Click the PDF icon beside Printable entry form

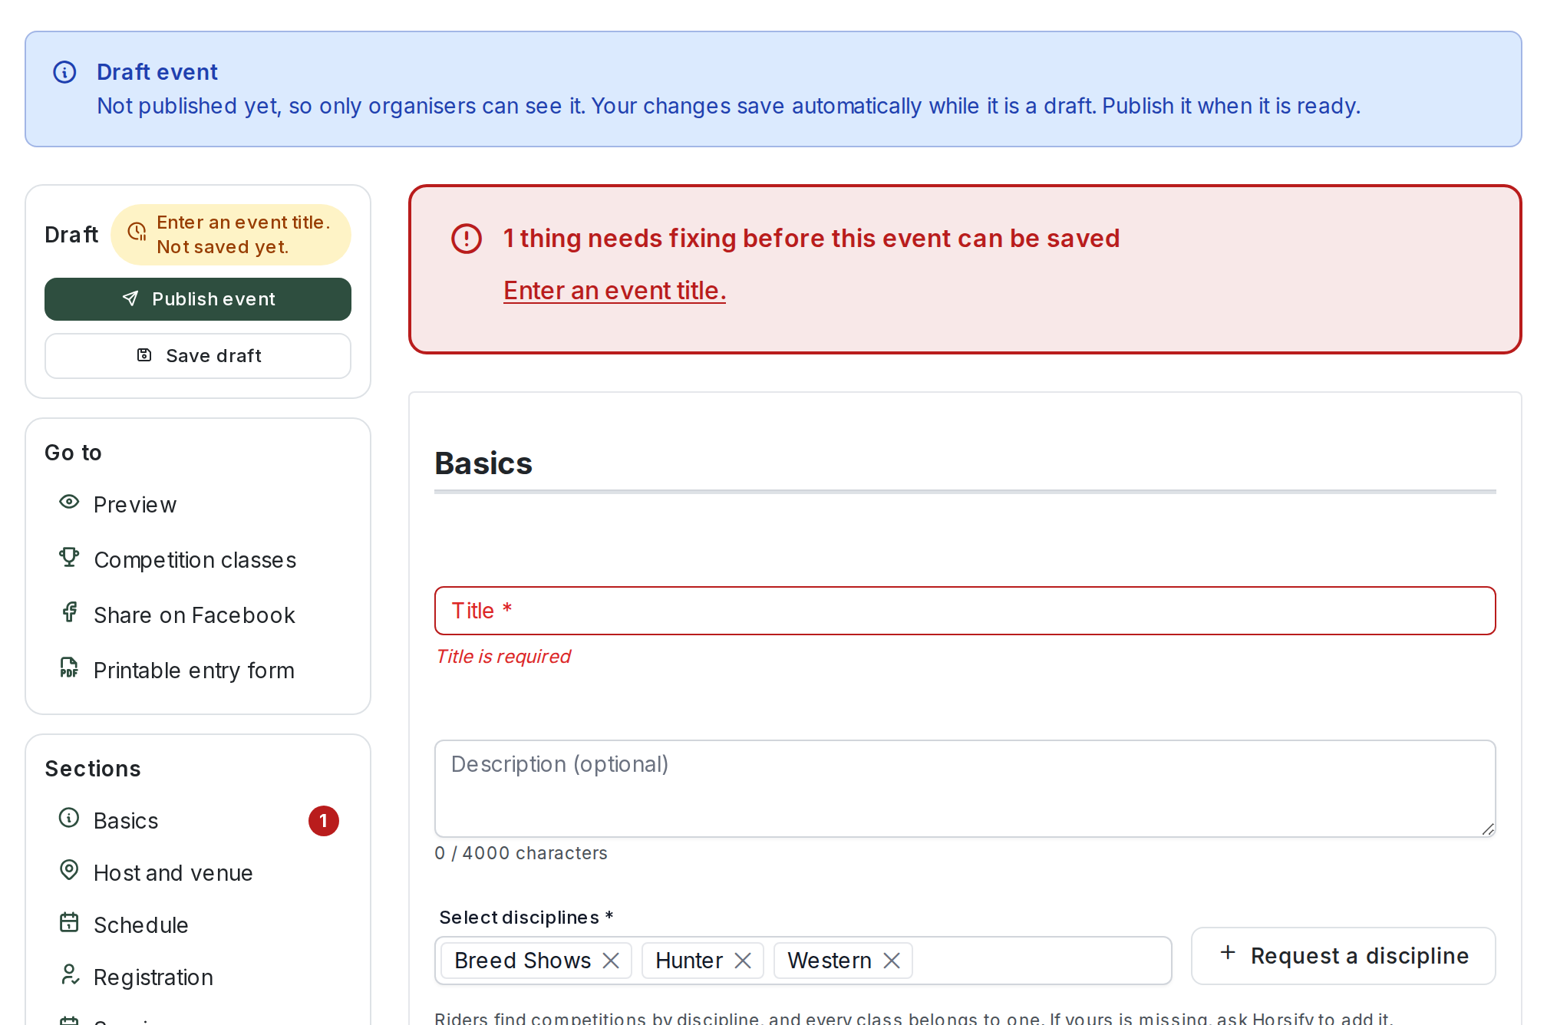(69, 667)
